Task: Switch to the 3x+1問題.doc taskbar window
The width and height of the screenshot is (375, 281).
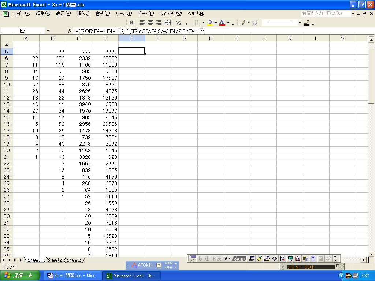Action: coord(72,276)
